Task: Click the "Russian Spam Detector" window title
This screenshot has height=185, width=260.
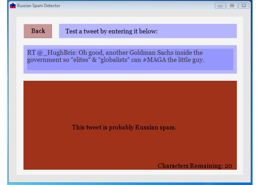Action: (39, 6)
